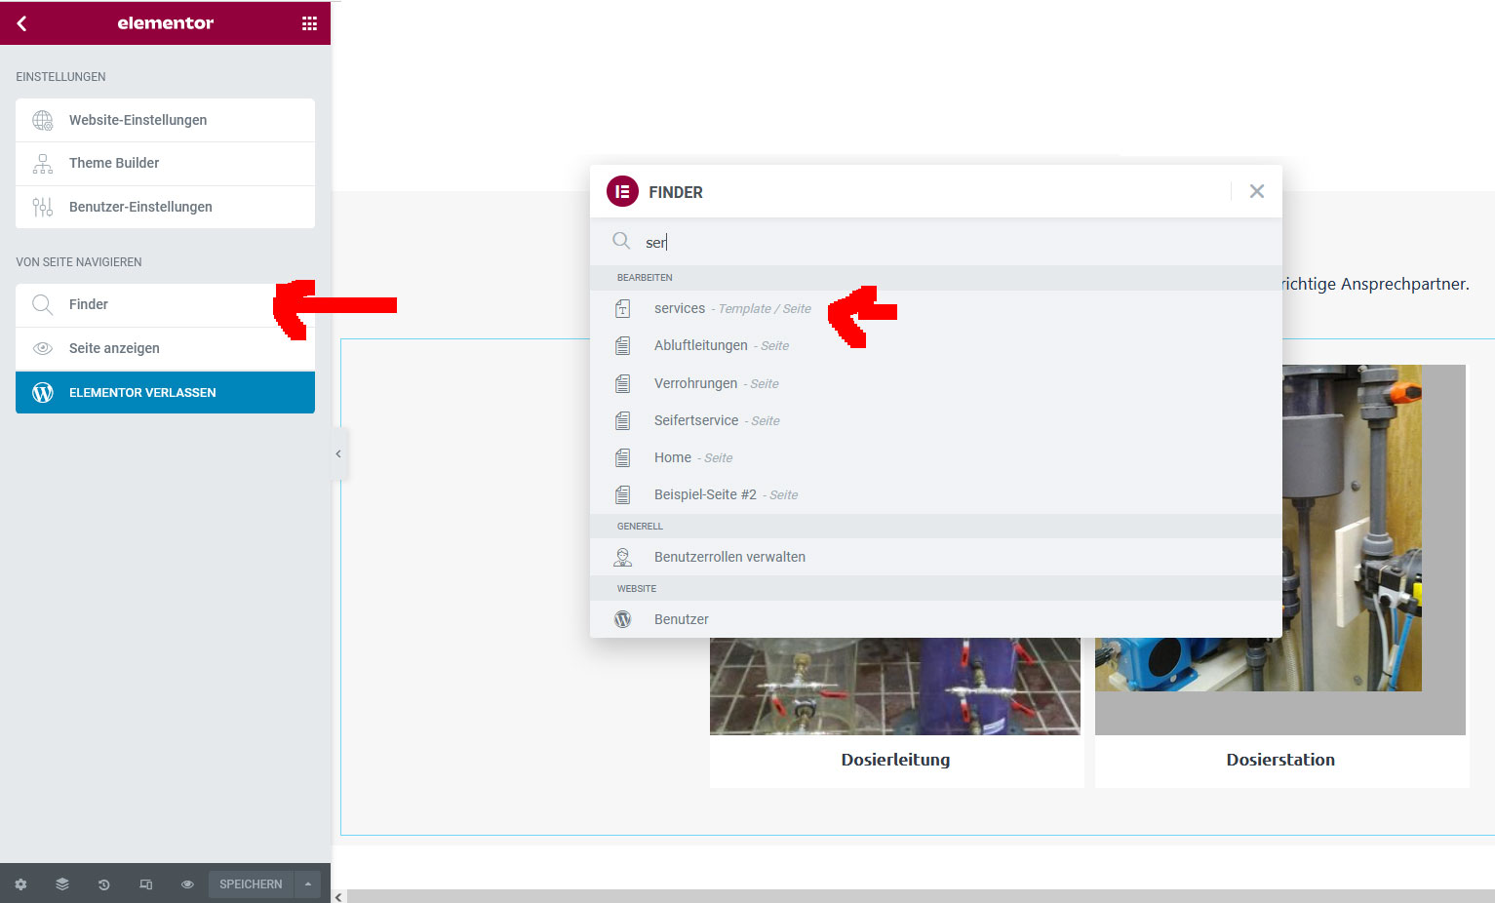Click the Theme Builder hierarchy icon
1495x903 pixels.
point(43,164)
